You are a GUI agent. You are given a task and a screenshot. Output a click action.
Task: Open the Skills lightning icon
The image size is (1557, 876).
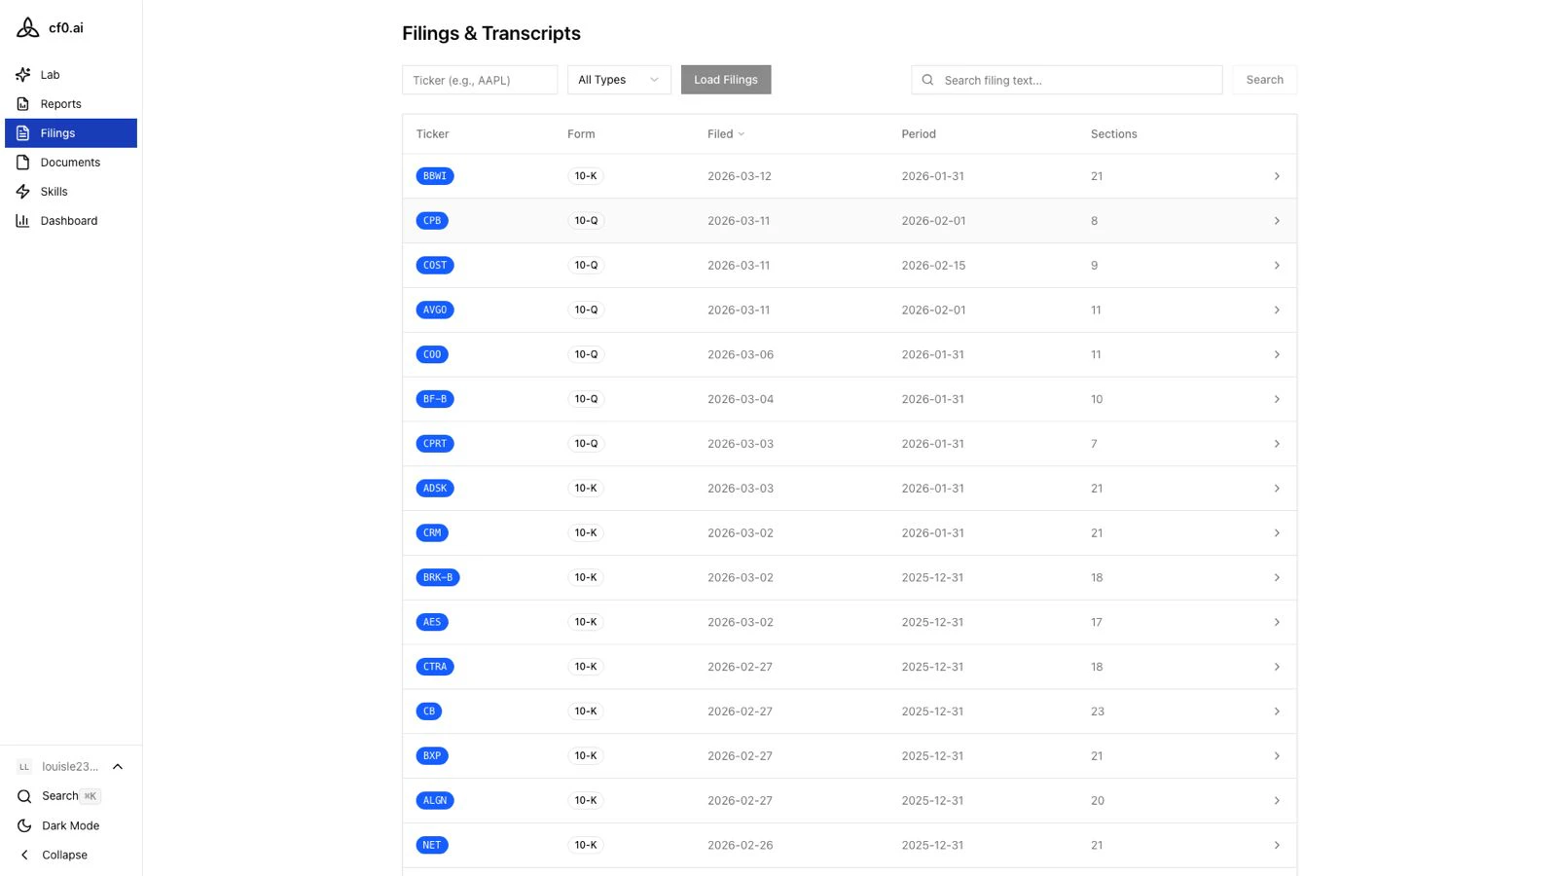23,192
